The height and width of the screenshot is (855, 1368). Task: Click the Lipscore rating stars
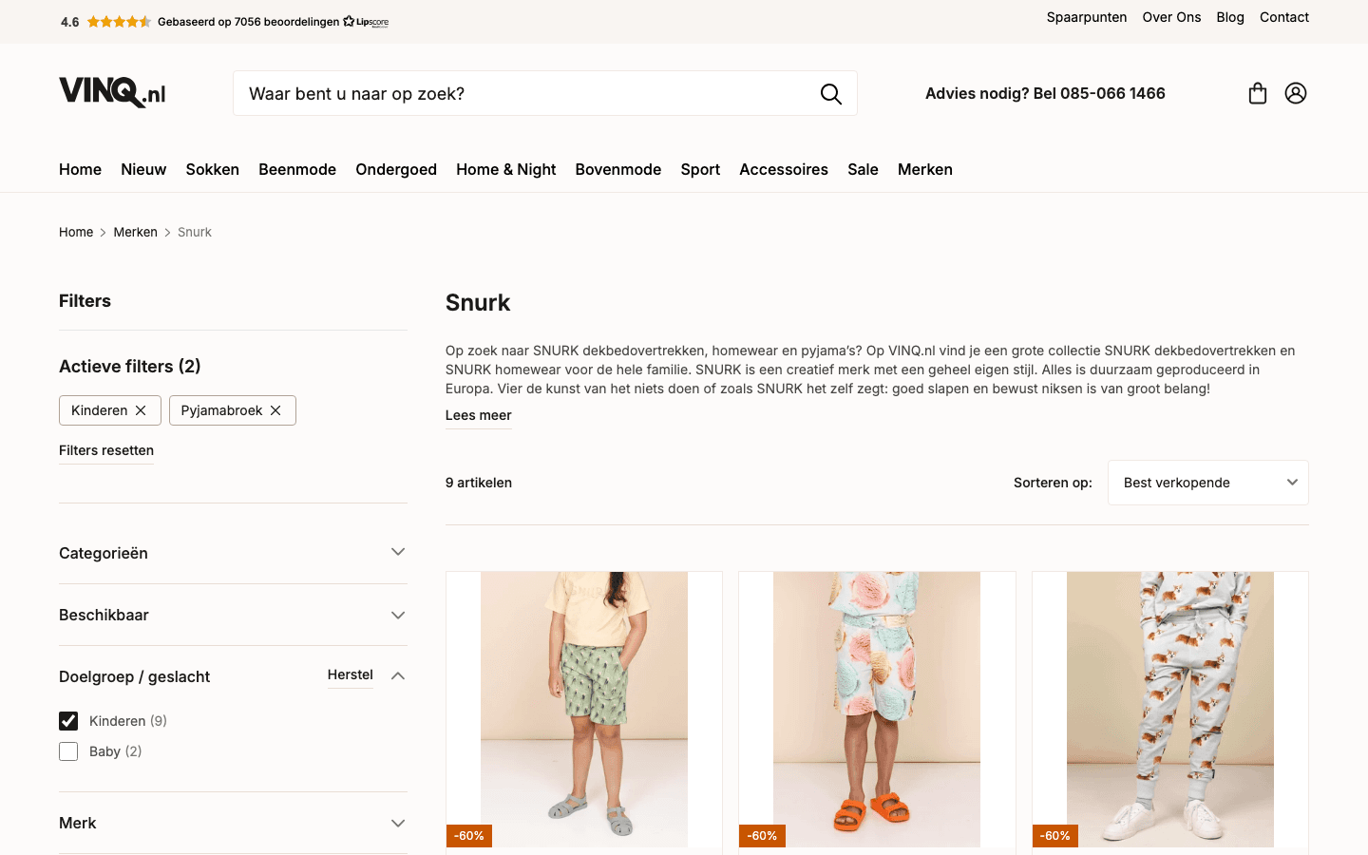[119, 22]
